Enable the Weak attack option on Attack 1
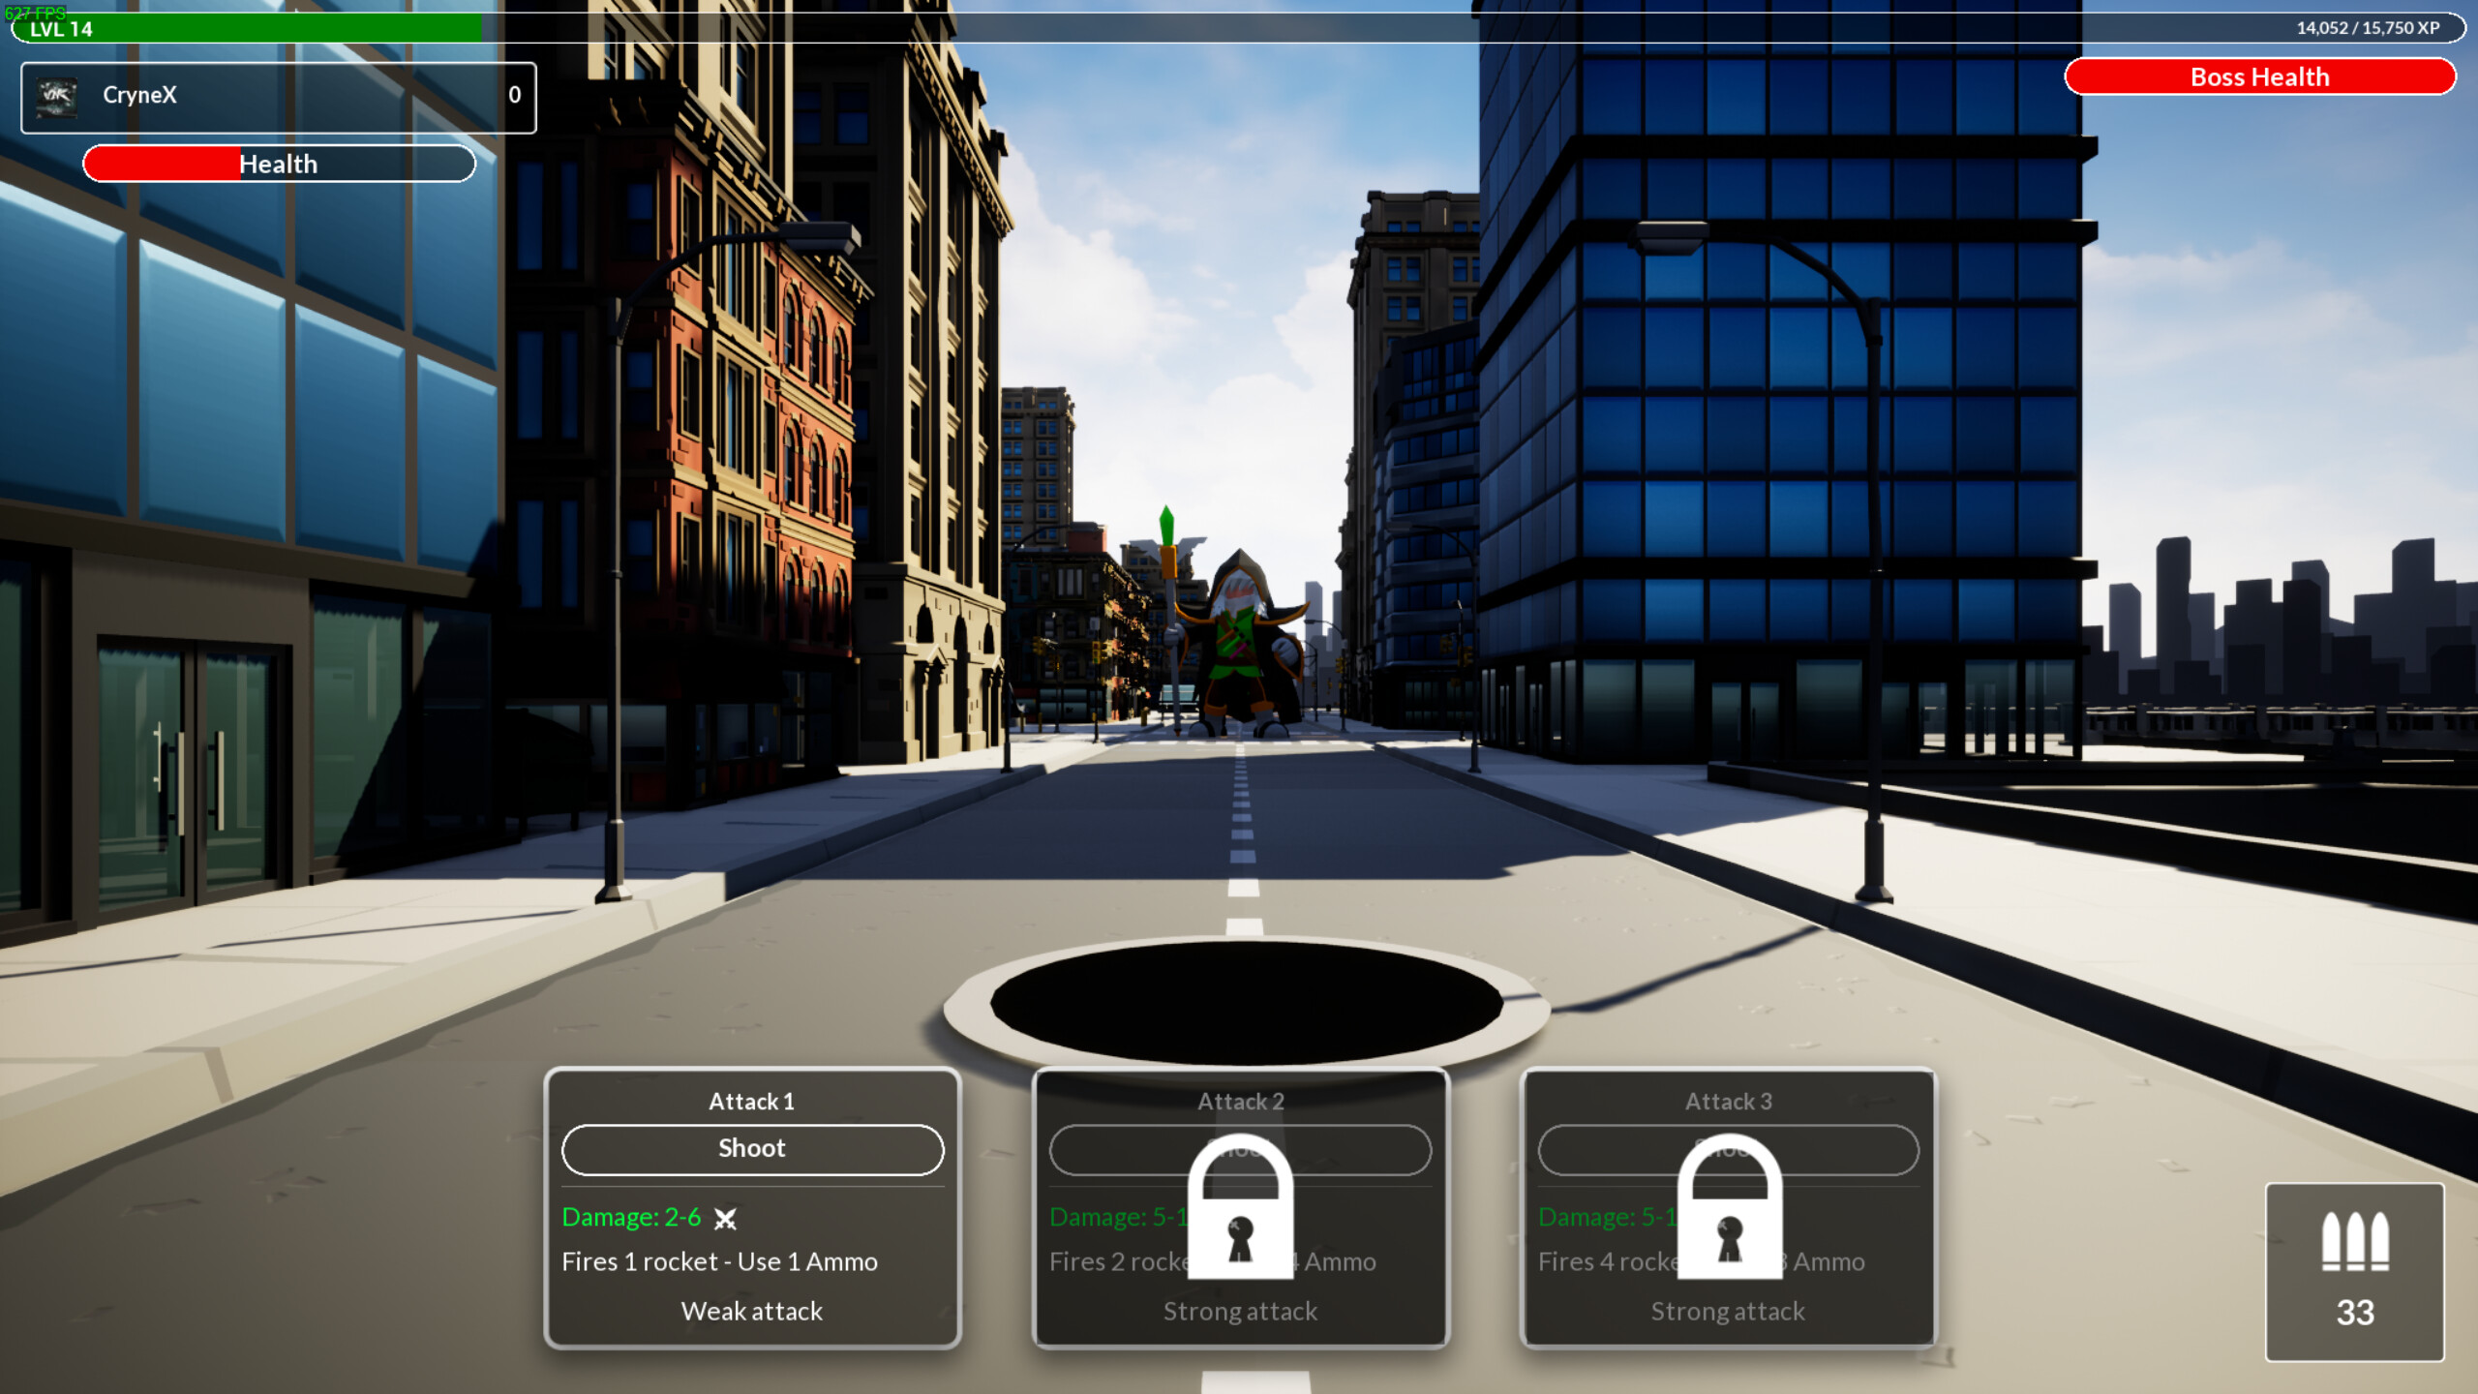This screenshot has width=2478, height=1394. [x=751, y=1312]
